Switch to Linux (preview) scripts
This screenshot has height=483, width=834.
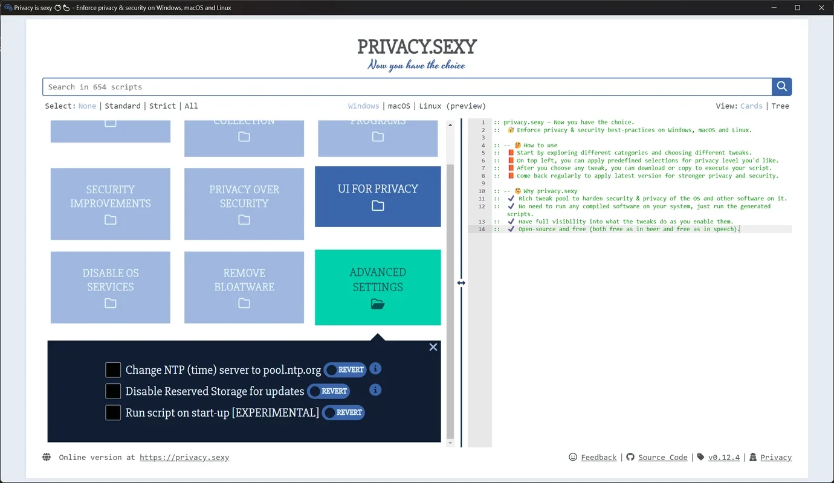point(453,106)
